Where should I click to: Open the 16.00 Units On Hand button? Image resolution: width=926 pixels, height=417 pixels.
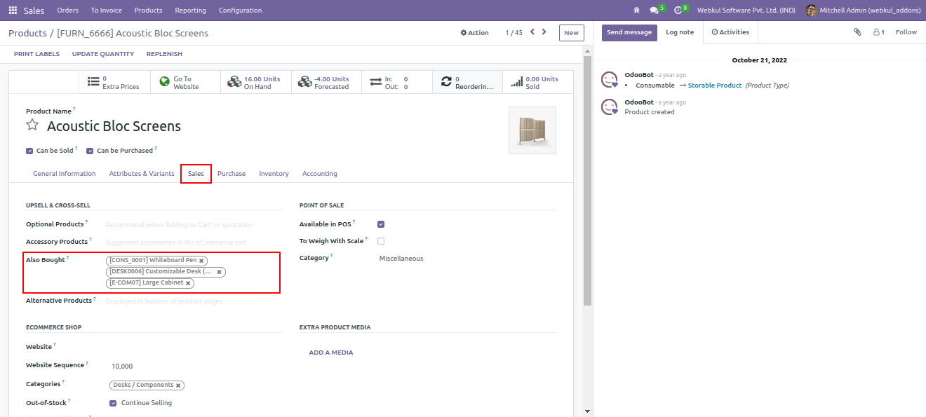[255, 82]
